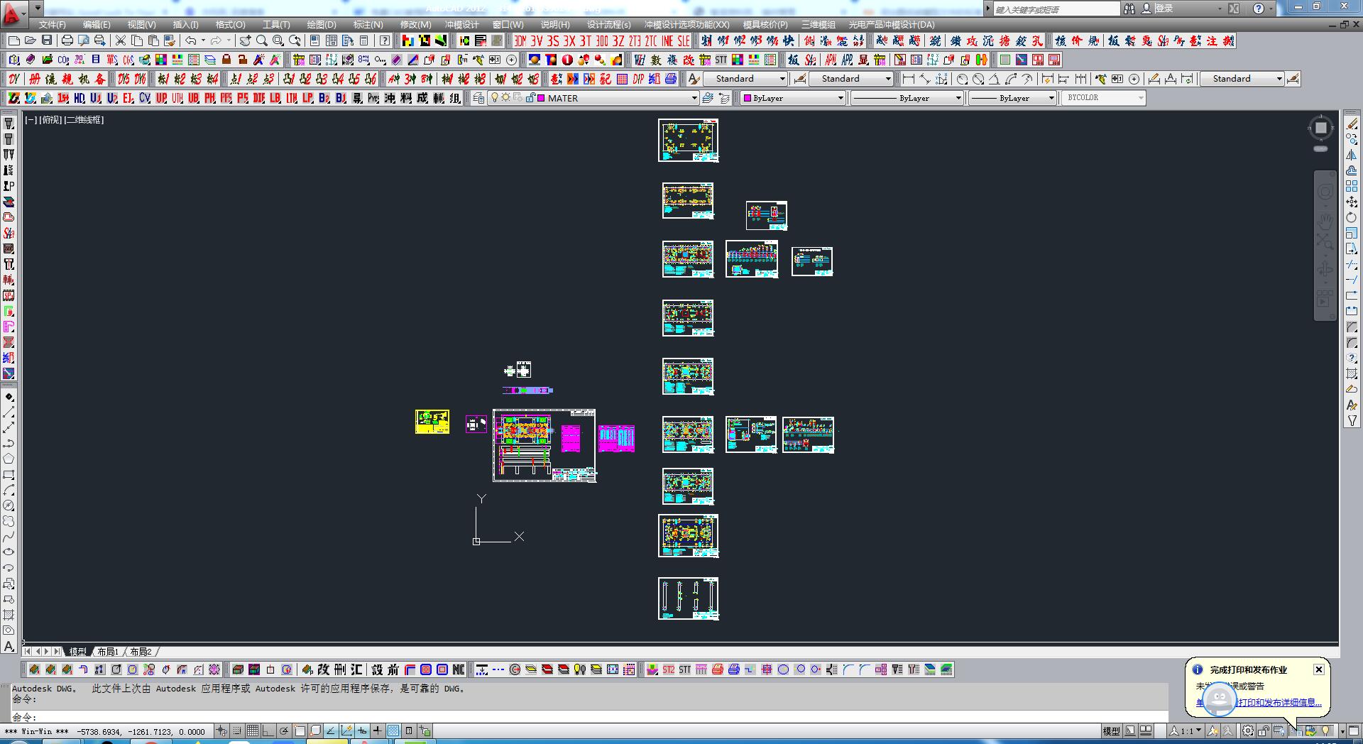Open the 冲模设计 menu
Image resolution: width=1363 pixels, height=744 pixels.
click(461, 25)
